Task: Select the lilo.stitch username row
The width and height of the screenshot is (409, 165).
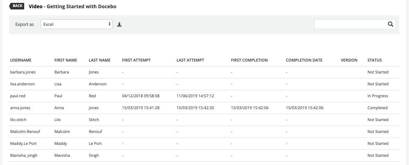Action: (x=19, y=120)
